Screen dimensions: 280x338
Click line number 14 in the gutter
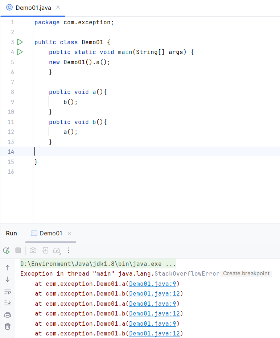click(x=11, y=152)
